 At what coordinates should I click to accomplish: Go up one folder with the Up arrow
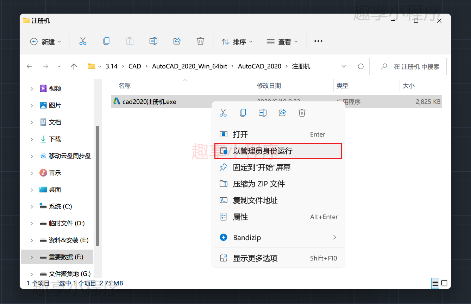click(x=74, y=66)
